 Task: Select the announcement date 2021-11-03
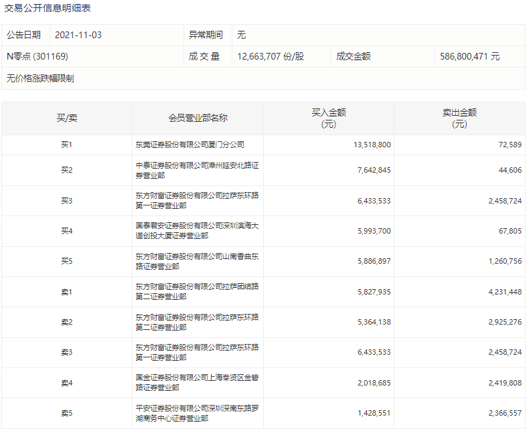[x=78, y=35]
